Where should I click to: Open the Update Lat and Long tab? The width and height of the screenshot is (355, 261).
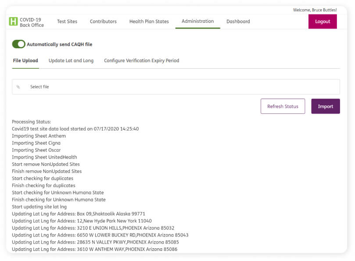point(71,61)
